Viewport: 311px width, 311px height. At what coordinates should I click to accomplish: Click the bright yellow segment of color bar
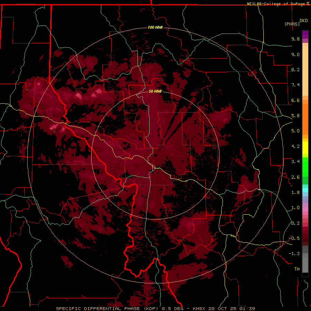pyautogui.click(x=305, y=148)
